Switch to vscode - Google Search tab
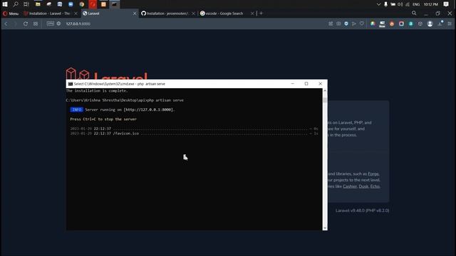 tap(227, 14)
